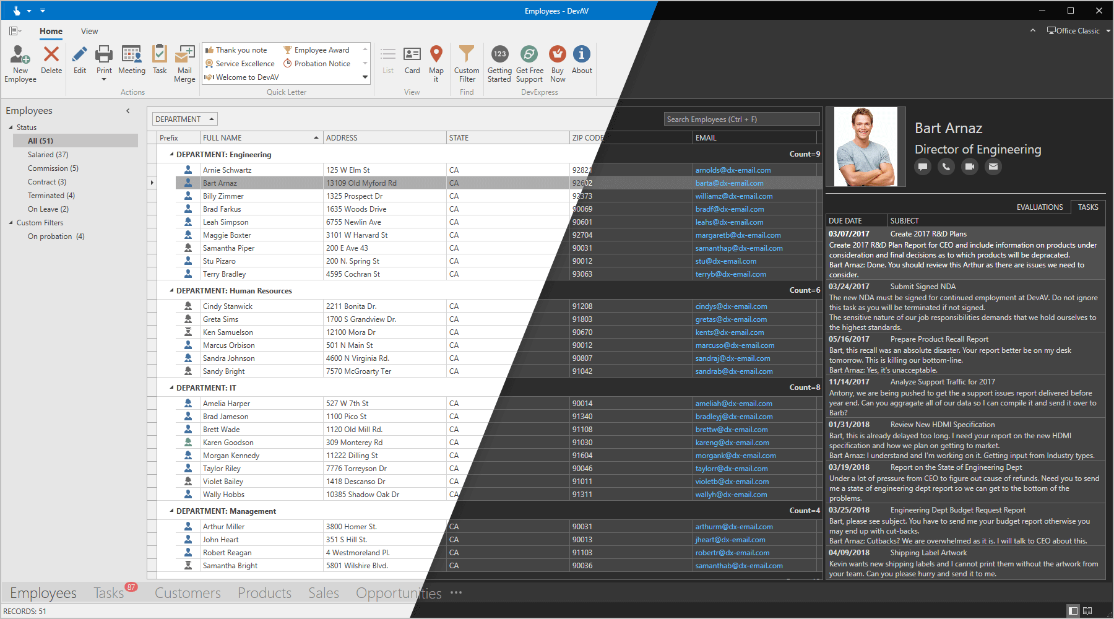Open Mail Merge tool
This screenshot has width=1114, height=619.
click(x=184, y=63)
